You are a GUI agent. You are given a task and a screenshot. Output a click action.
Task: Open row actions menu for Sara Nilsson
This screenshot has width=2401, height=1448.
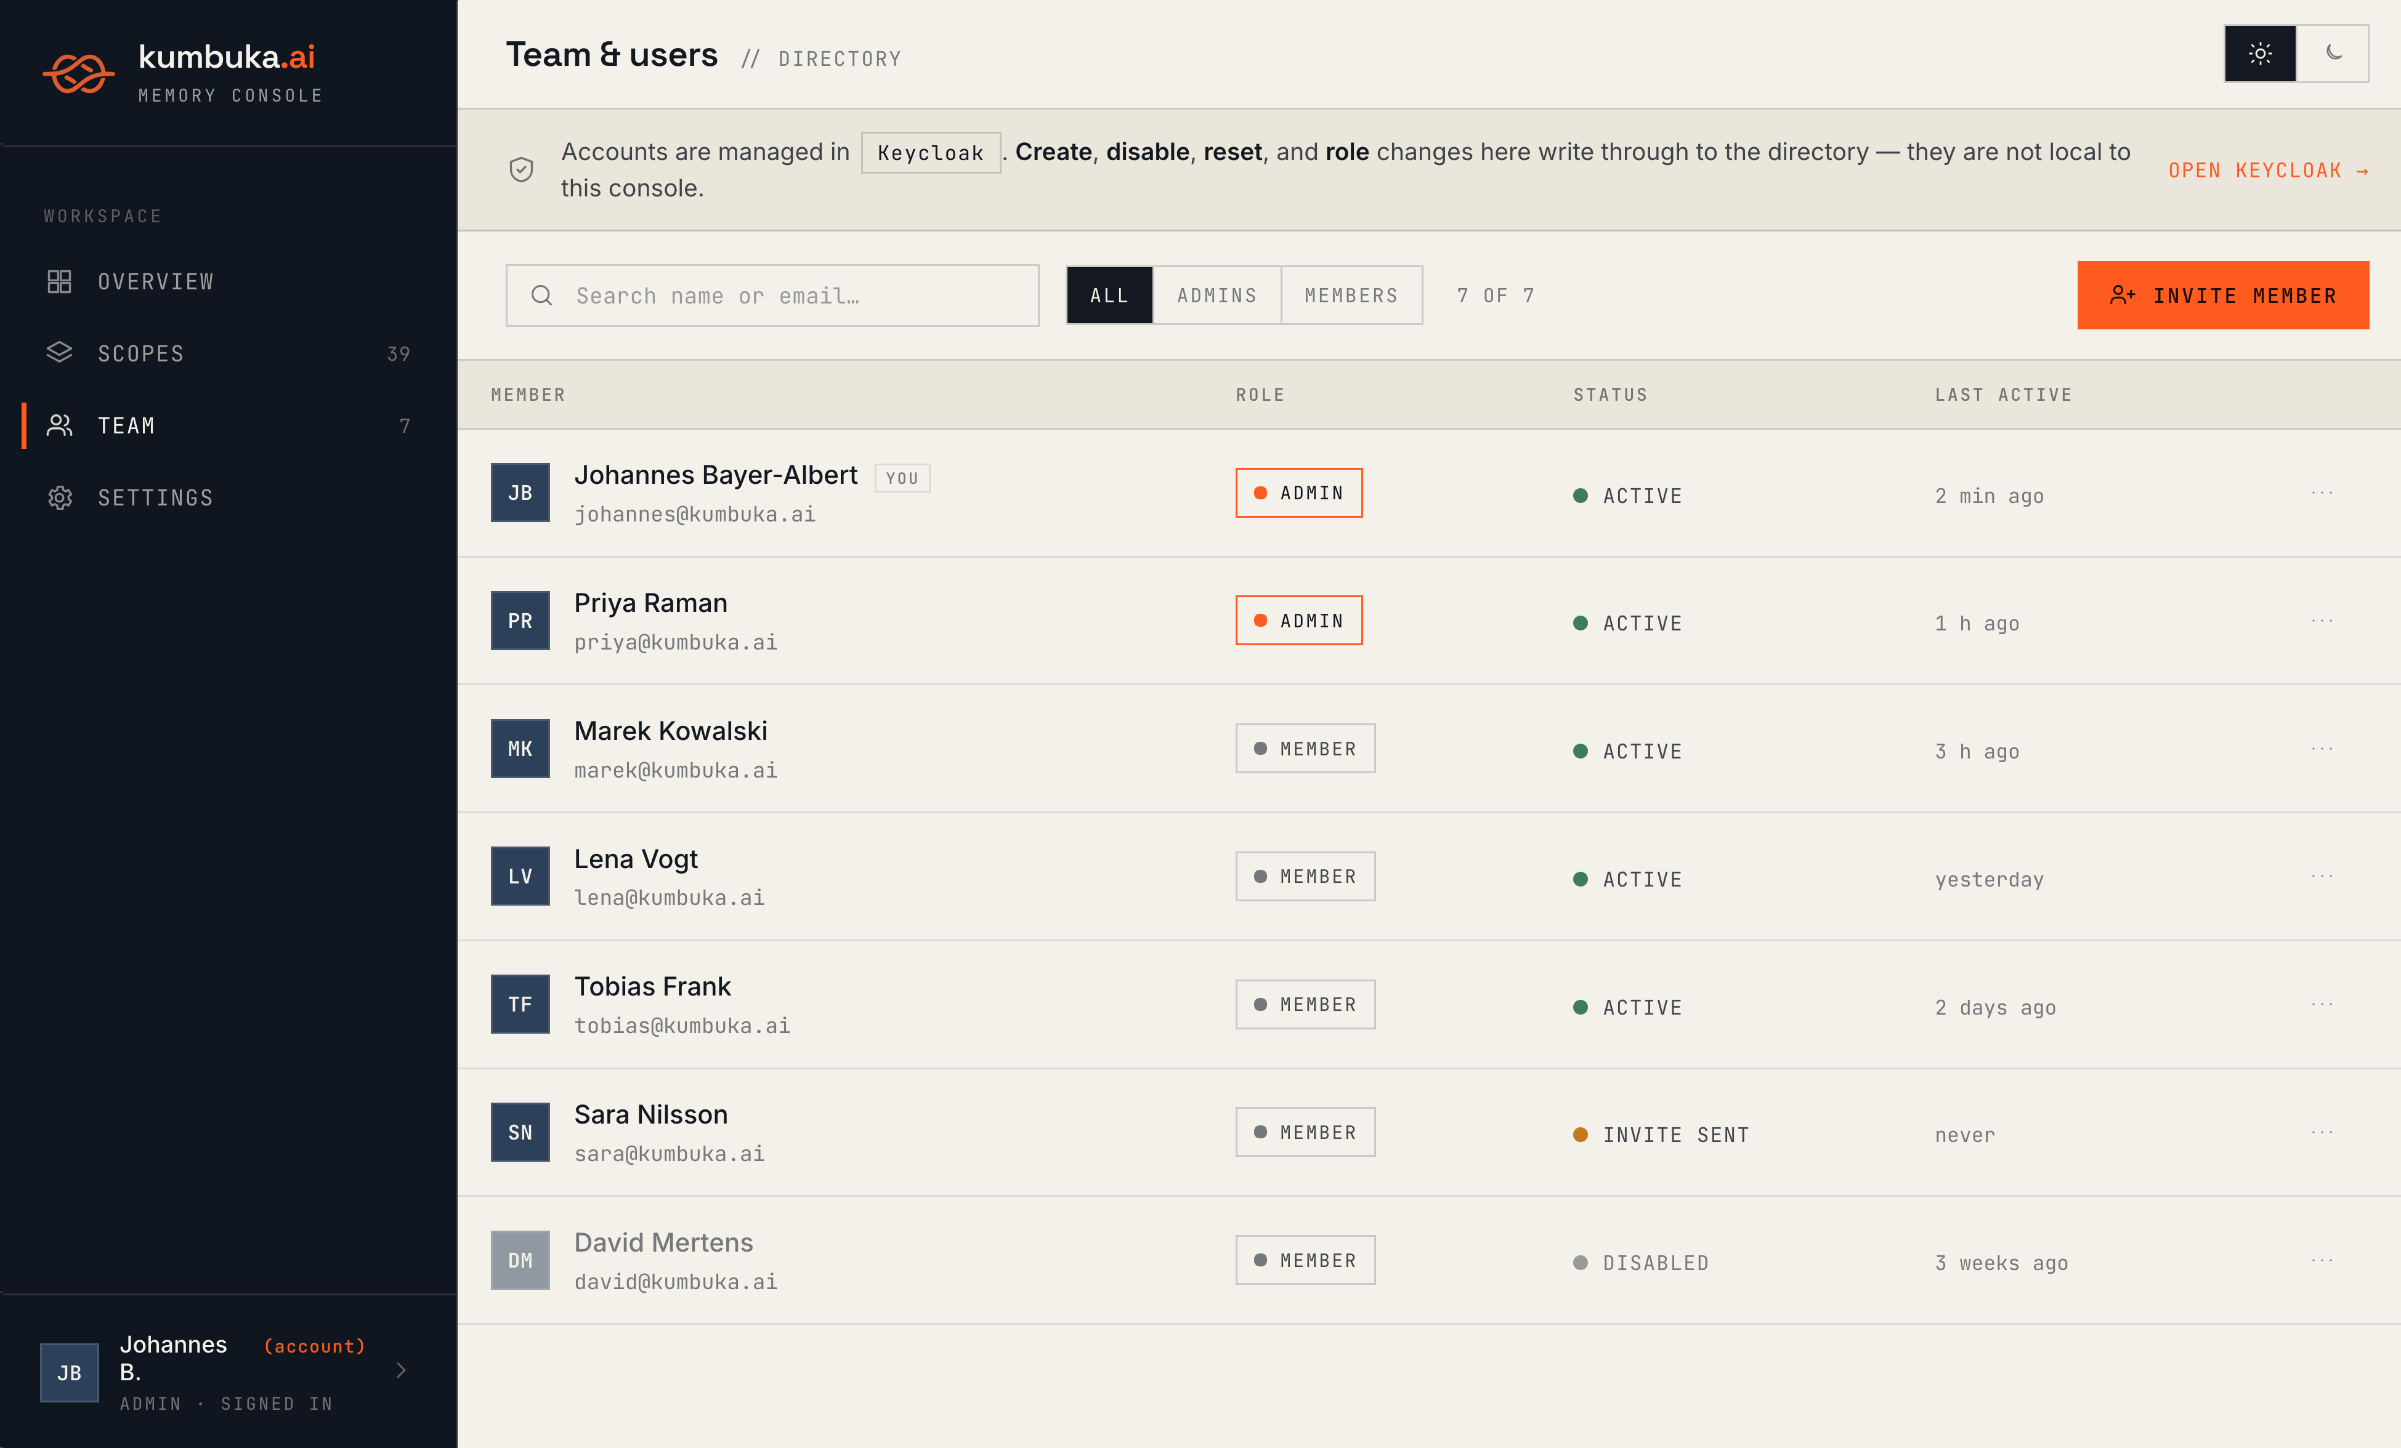(2322, 1133)
